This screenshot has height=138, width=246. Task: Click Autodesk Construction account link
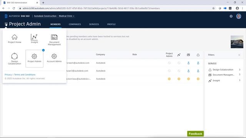[45, 16]
